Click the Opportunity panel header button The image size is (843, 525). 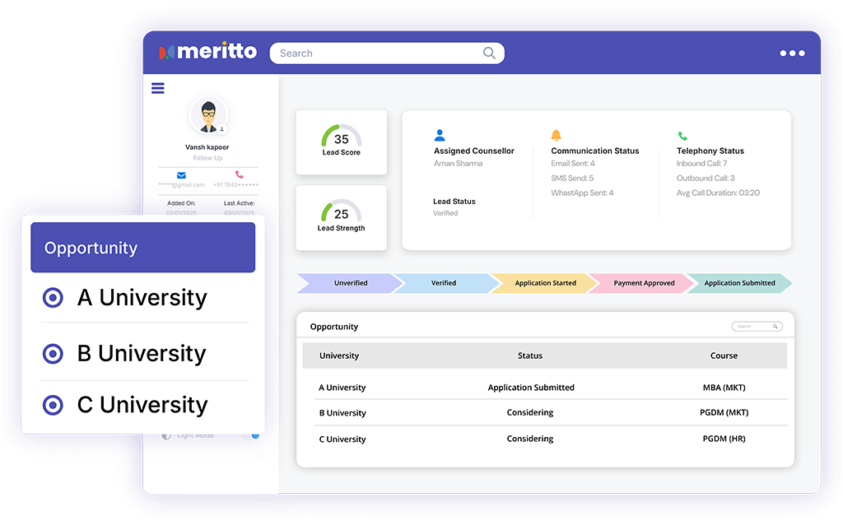coord(142,248)
